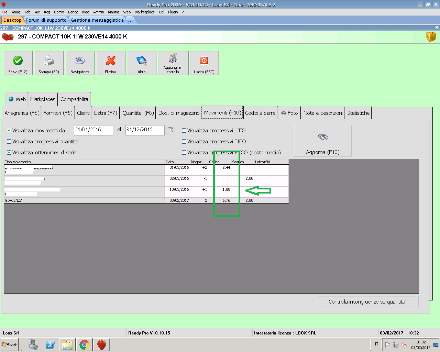
Task: Open the Listini (F7) tab
Action: 106,113
